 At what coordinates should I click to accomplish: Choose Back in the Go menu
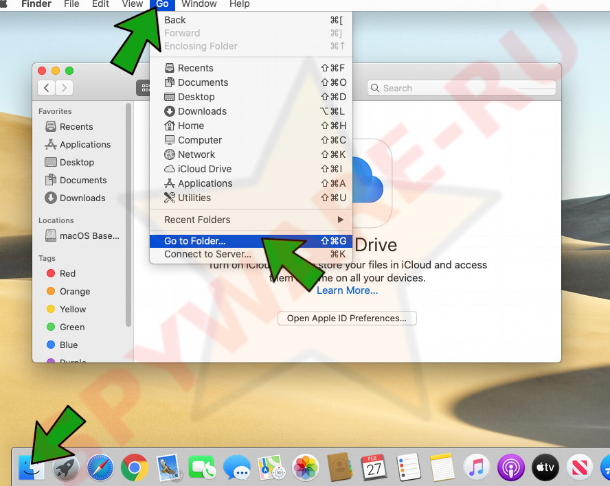(251, 20)
